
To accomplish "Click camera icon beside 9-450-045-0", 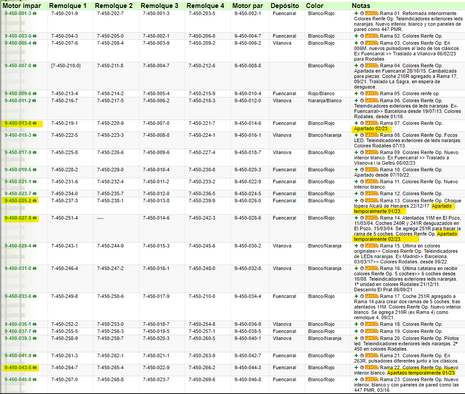I will (35, 379).
